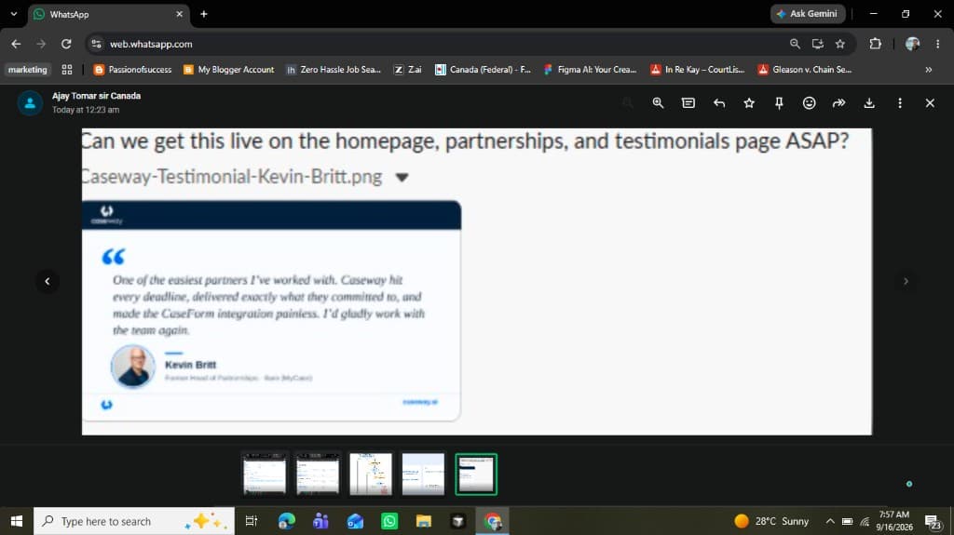This screenshot has height=535, width=954.
Task: Go to the next image with right arrow
Action: click(906, 281)
